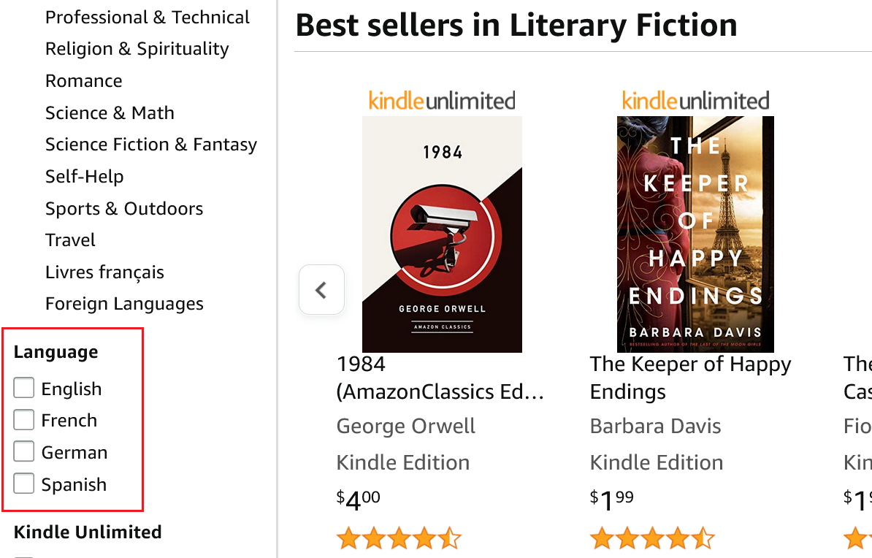Viewport: 872px width, 558px height.
Task: Open the star rating for The Keeper of Happy Endings
Action: pyautogui.click(x=652, y=538)
